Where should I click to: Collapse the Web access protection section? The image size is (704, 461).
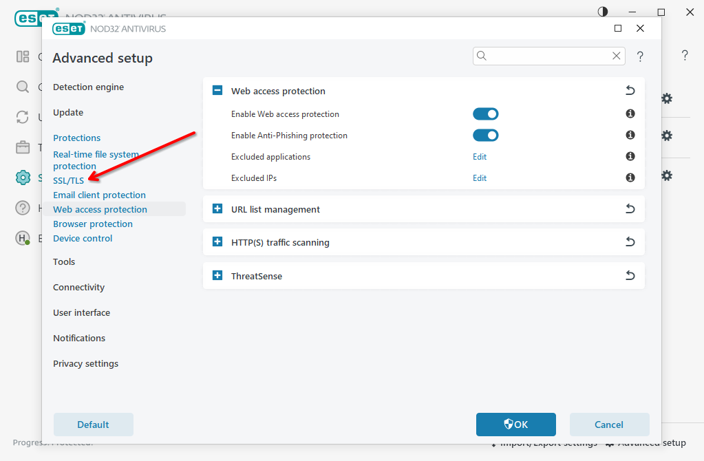(x=217, y=91)
